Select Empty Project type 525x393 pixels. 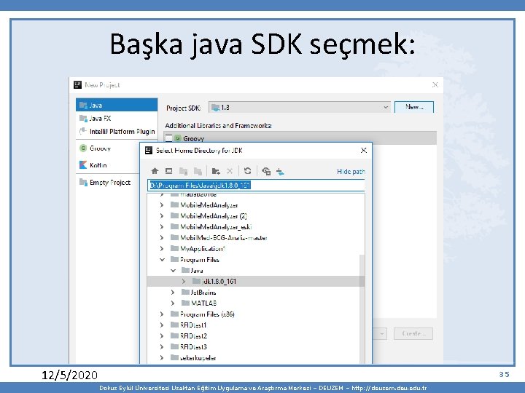tap(107, 183)
